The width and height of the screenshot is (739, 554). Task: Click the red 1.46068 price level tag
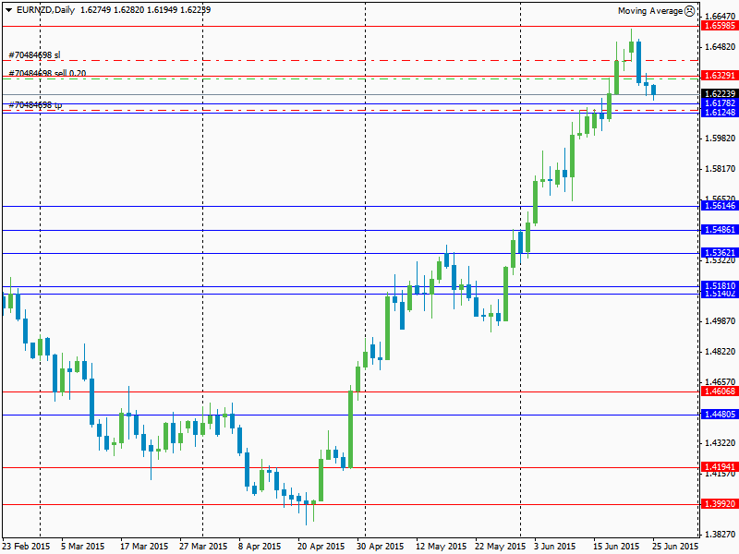[720, 391]
